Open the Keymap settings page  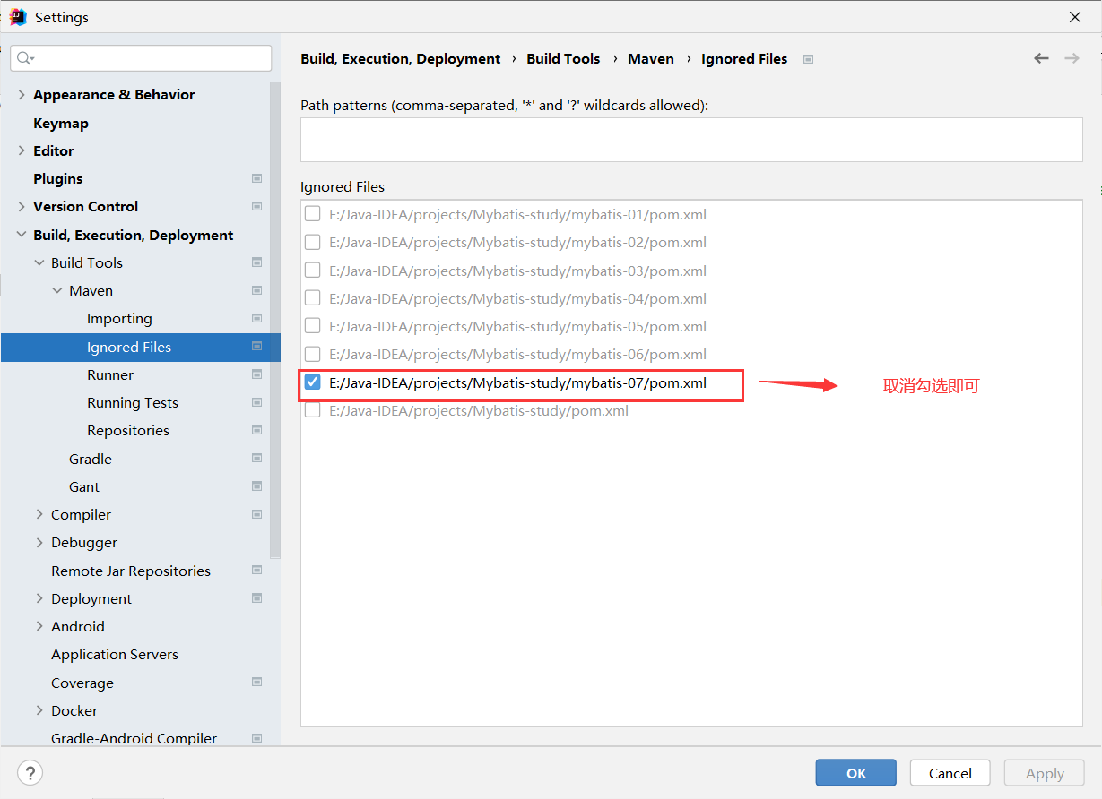pos(61,123)
